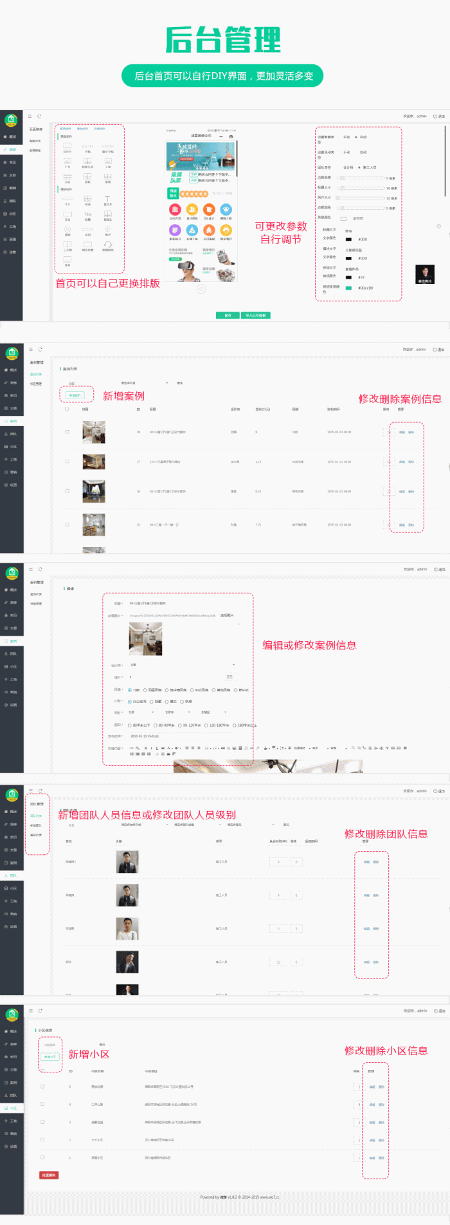This screenshot has width=450, height=1225.
Task: Open 分类管理 in the case list submenu
Action: [x=36, y=384]
